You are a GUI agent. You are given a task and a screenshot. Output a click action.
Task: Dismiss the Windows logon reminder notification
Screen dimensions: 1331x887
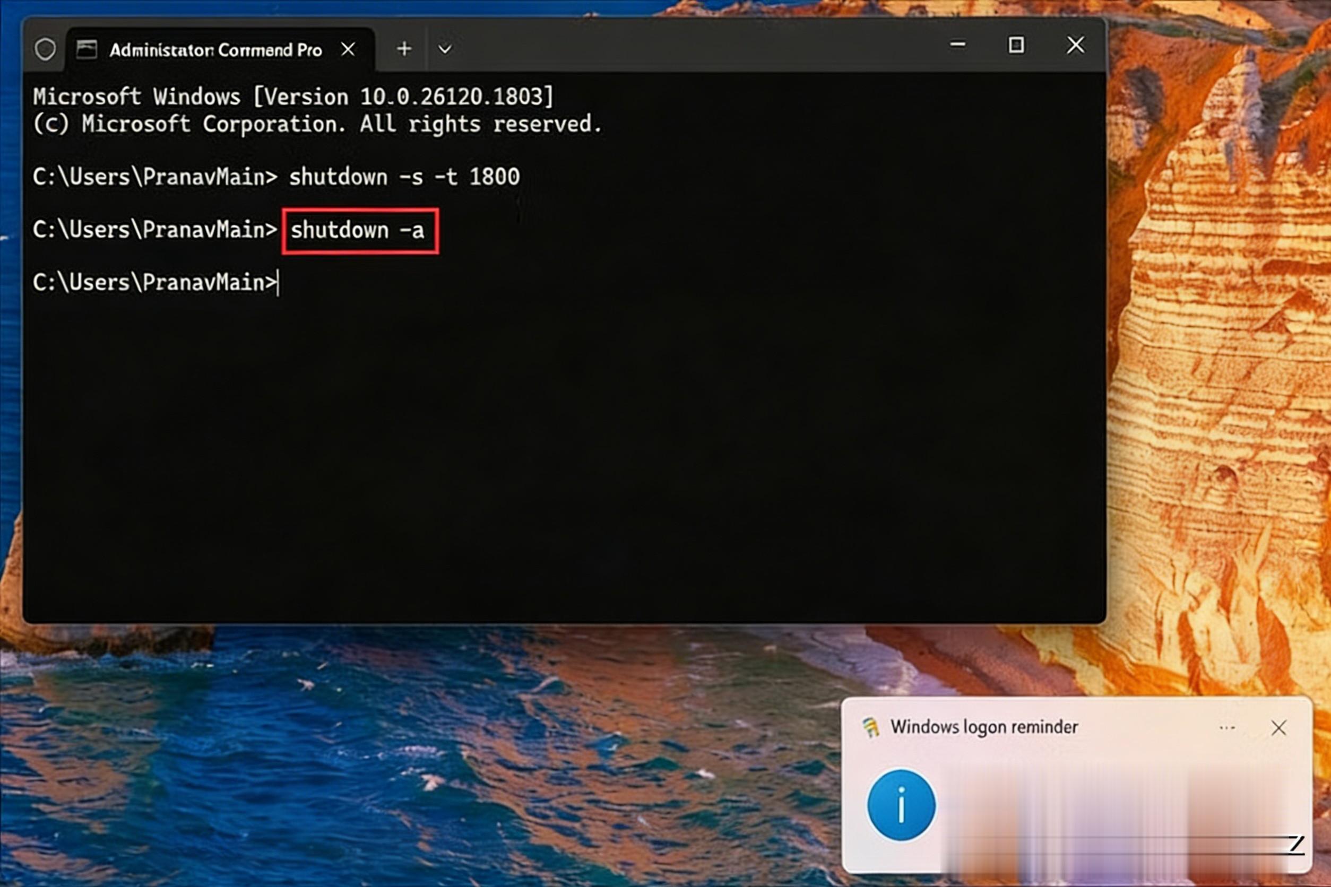[1279, 727]
